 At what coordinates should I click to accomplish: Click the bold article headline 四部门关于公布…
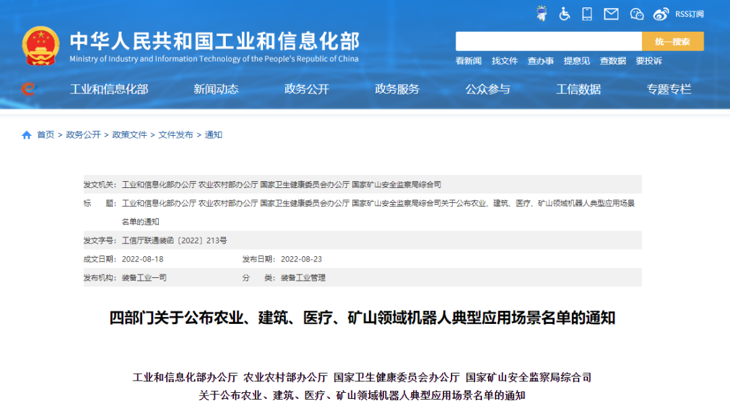pyautogui.click(x=362, y=318)
